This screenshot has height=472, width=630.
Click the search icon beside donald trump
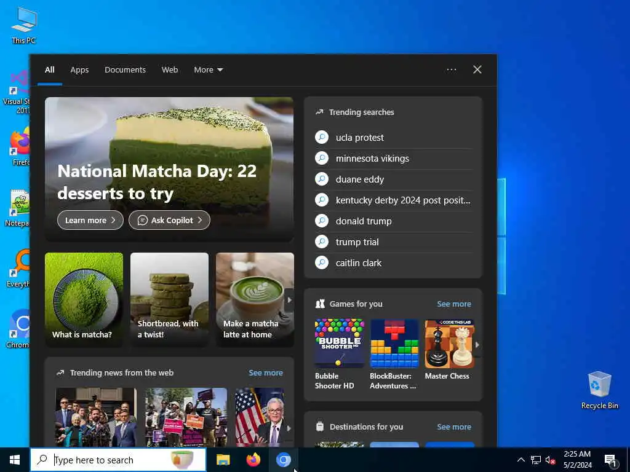coord(322,221)
